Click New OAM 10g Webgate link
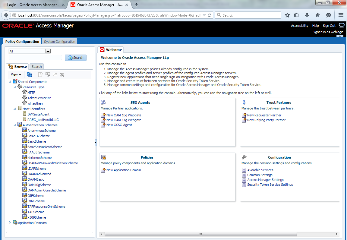Viewport: 347px width, 240px height. coord(124,115)
